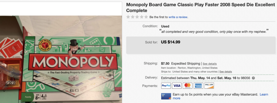The height and width of the screenshot is (103, 277).
Task: Open the 'write a review' link
Action: [178, 17]
